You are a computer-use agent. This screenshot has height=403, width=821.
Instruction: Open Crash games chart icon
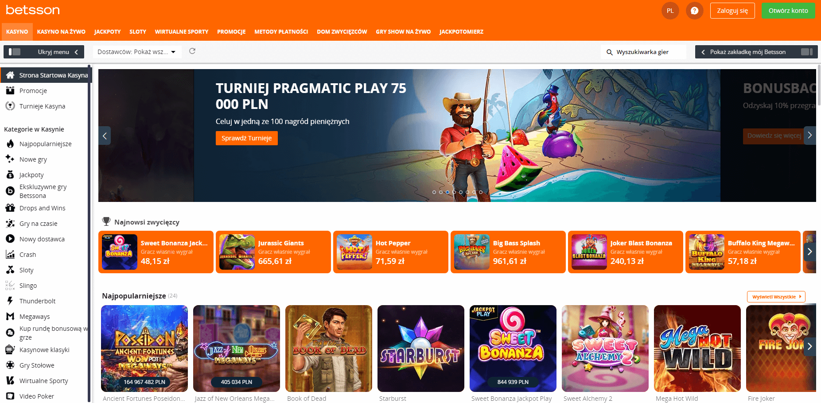coord(10,255)
